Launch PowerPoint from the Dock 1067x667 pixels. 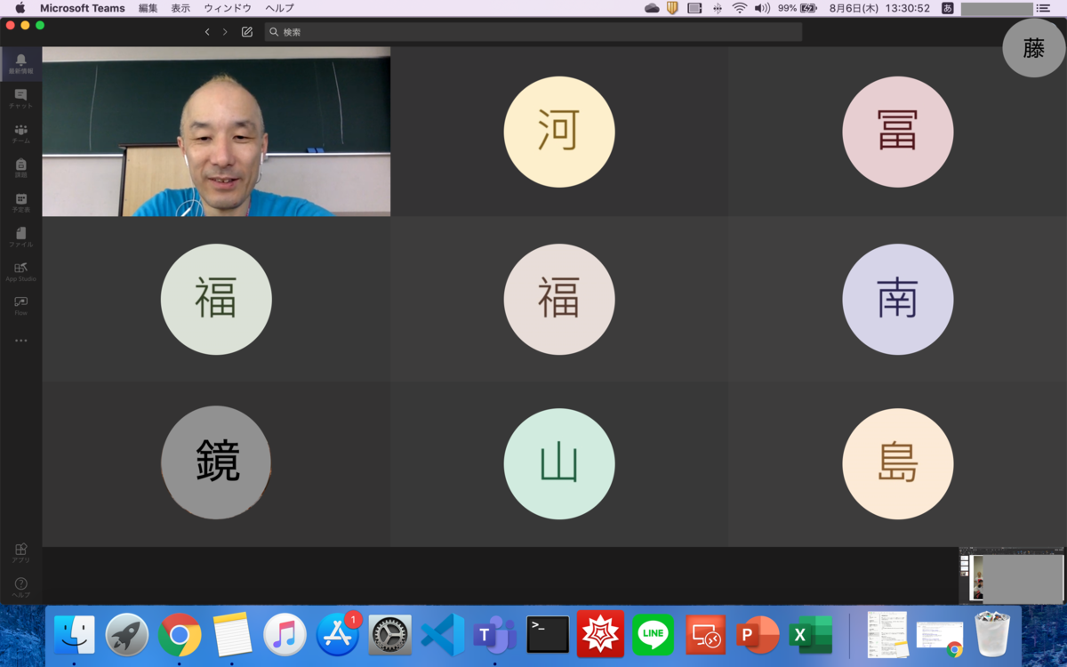tap(758, 636)
